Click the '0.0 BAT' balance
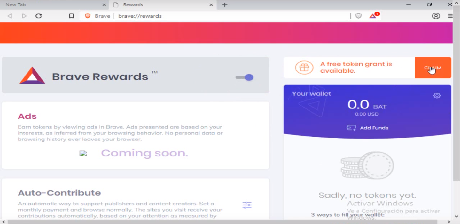 click(x=367, y=105)
